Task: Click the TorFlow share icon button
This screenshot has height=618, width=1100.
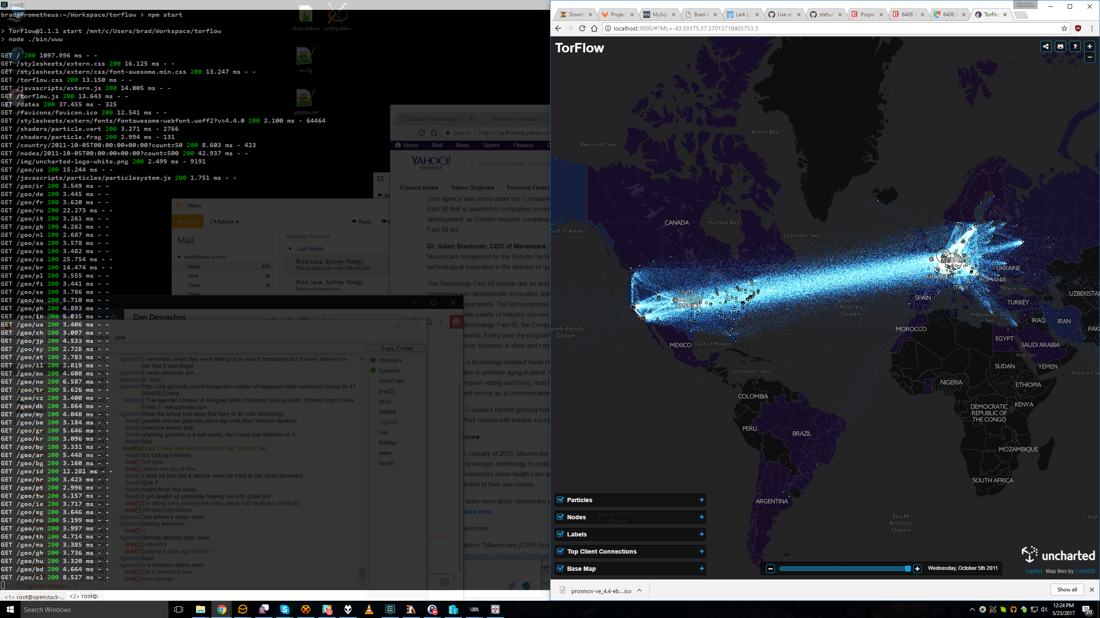Action: coord(1046,46)
